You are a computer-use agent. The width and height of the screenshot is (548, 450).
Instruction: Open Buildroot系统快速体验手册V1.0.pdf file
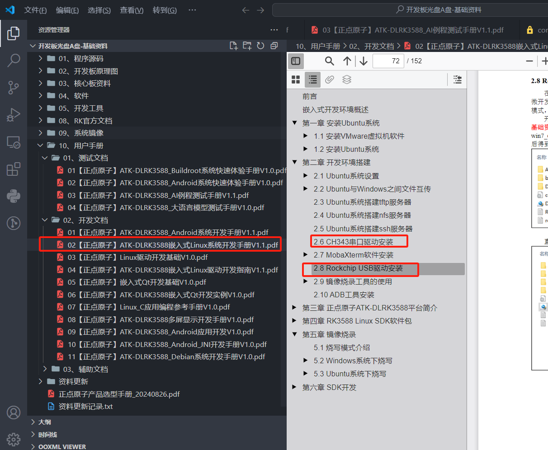177,170
